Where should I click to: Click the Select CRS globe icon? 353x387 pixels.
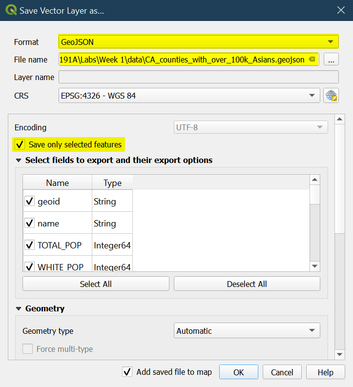coord(331,96)
